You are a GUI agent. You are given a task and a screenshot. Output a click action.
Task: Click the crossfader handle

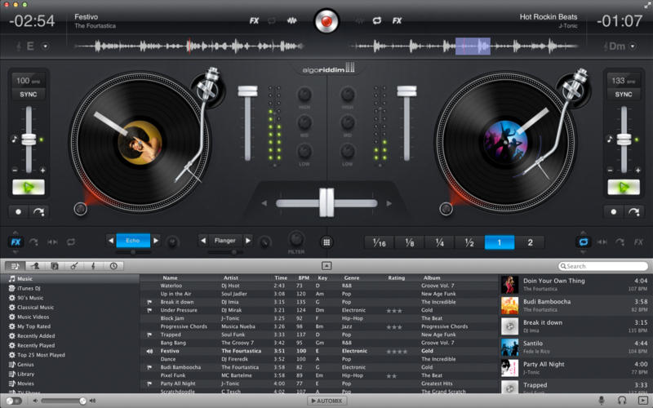326,202
